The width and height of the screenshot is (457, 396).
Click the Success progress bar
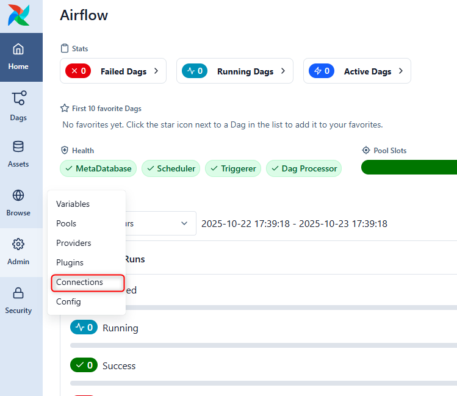point(264,383)
